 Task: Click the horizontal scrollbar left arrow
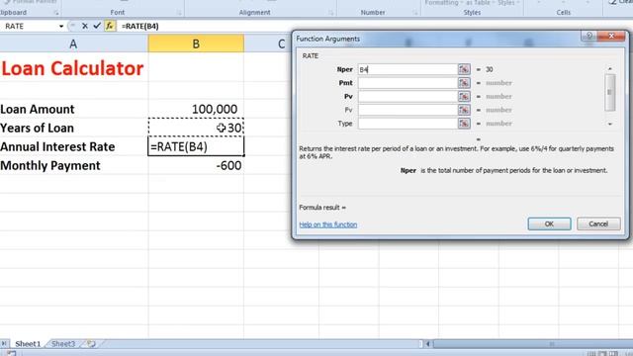coord(427,344)
